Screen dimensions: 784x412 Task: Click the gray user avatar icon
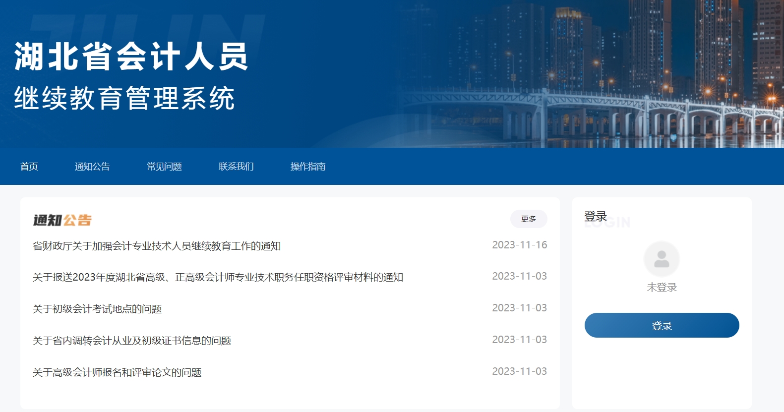coord(662,259)
